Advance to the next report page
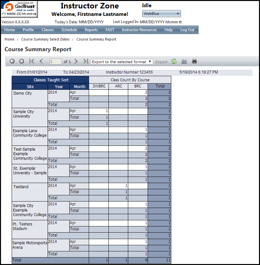 pyautogui.click(x=76, y=61)
